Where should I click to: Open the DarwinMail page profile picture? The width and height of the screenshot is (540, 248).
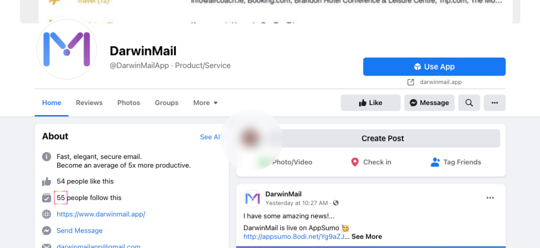click(66, 49)
